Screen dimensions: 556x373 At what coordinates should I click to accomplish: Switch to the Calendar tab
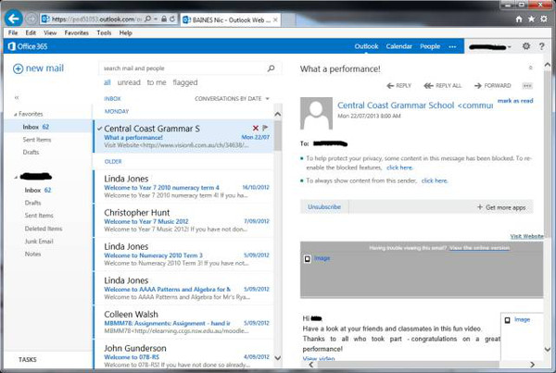[398, 46]
